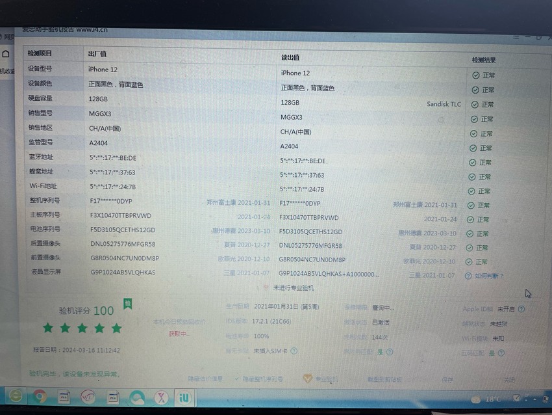Click the 报告日期 2024-03-16 11:12:42 text
Screen dimensions: 552x415
coord(77,350)
